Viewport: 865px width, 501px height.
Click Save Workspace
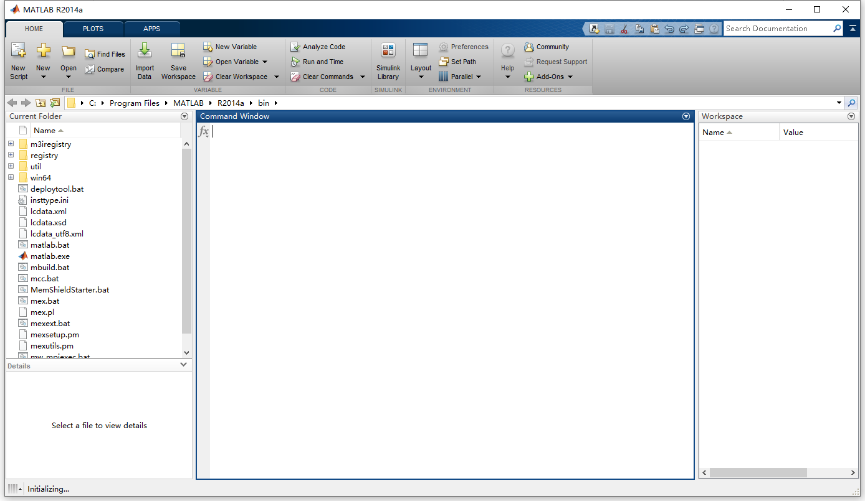[x=178, y=61]
